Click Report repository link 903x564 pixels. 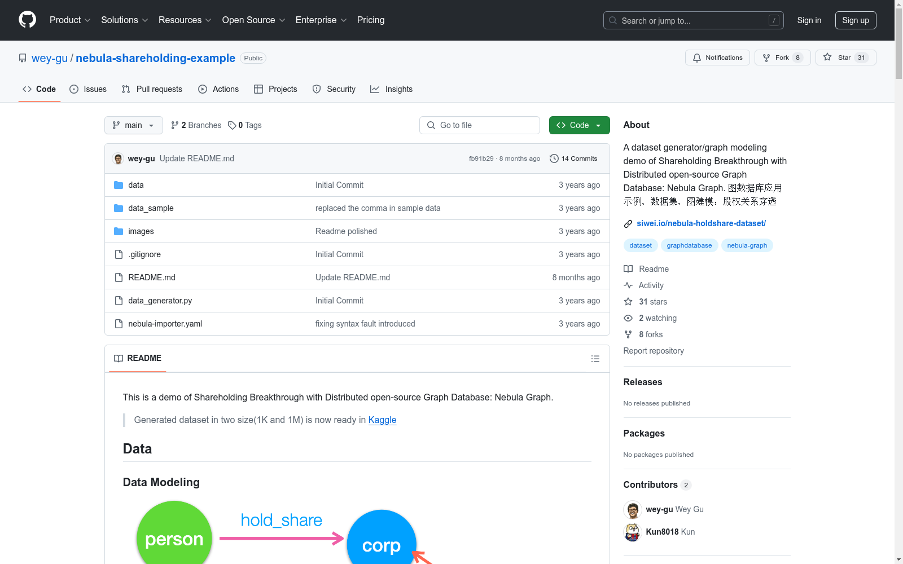coord(654,351)
